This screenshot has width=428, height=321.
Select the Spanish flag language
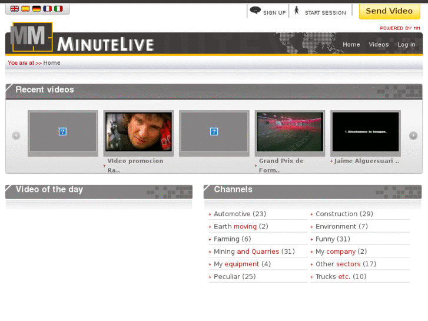point(25,9)
